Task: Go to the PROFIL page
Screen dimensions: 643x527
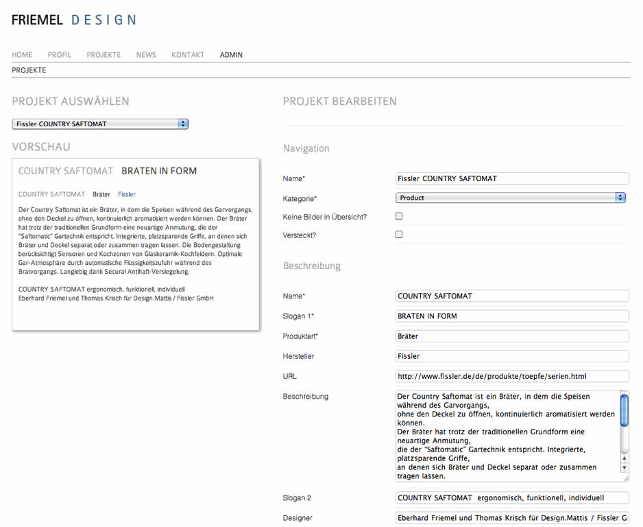Action: 60,55
